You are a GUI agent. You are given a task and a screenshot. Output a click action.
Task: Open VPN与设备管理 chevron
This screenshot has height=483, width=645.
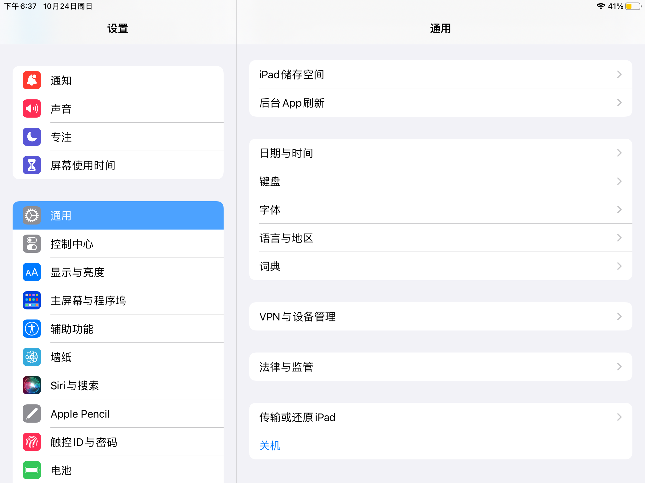click(619, 316)
